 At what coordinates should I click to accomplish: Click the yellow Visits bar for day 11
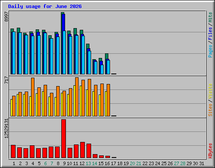(74, 101)
